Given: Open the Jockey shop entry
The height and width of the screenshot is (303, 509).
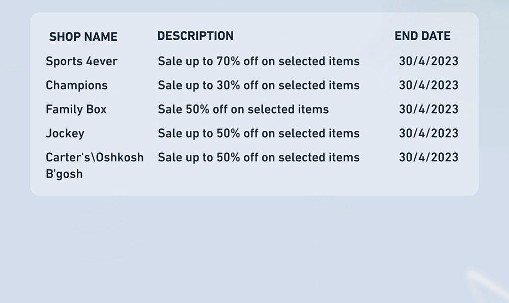Looking at the screenshot, I should (x=65, y=133).
